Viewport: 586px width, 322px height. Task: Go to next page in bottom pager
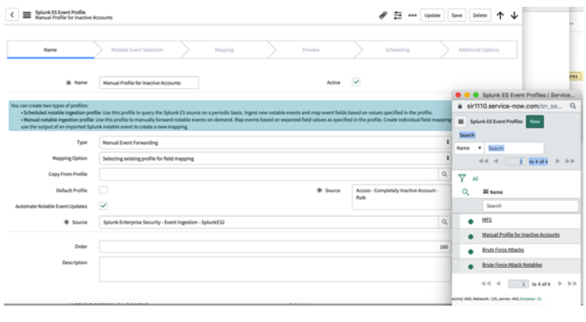(560, 284)
